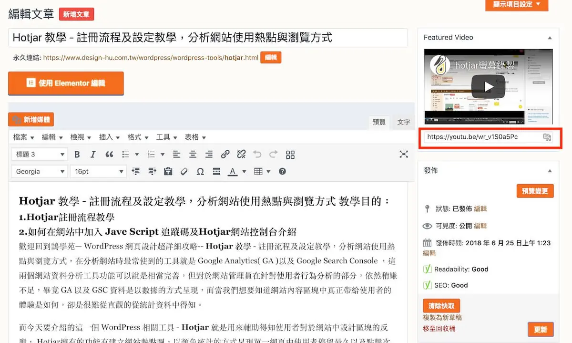Open keyboard shortcuts help icon

(282, 171)
